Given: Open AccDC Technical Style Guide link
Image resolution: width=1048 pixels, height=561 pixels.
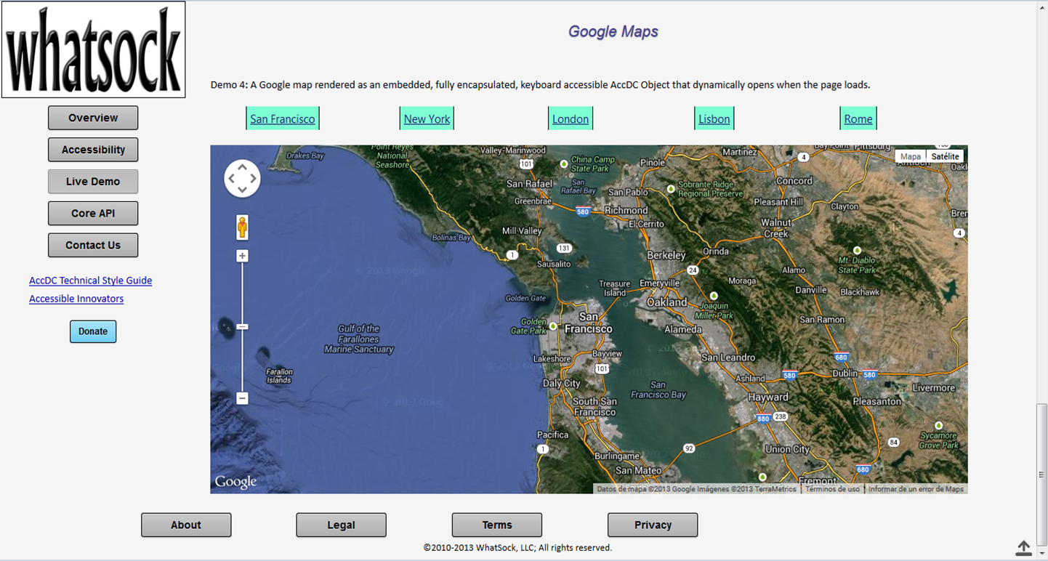Looking at the screenshot, I should pos(90,280).
